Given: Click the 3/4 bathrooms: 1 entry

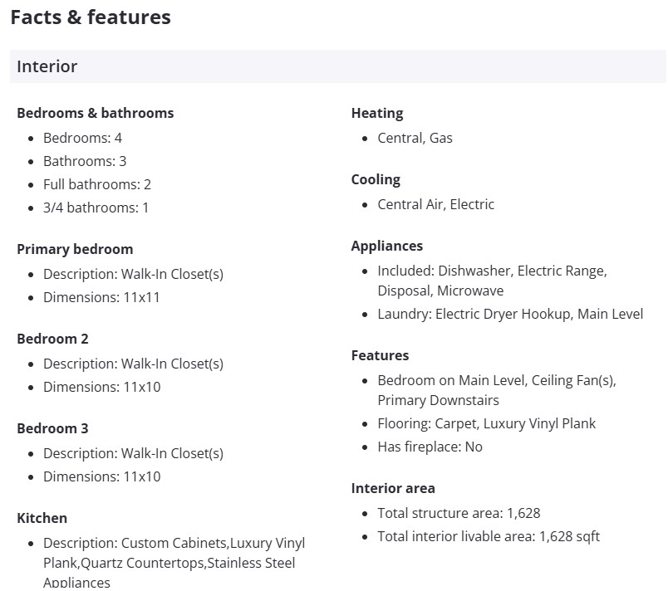Looking at the screenshot, I should (96, 208).
